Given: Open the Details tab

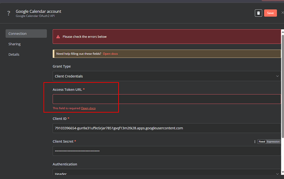Looking at the screenshot, I should tap(14, 54).
